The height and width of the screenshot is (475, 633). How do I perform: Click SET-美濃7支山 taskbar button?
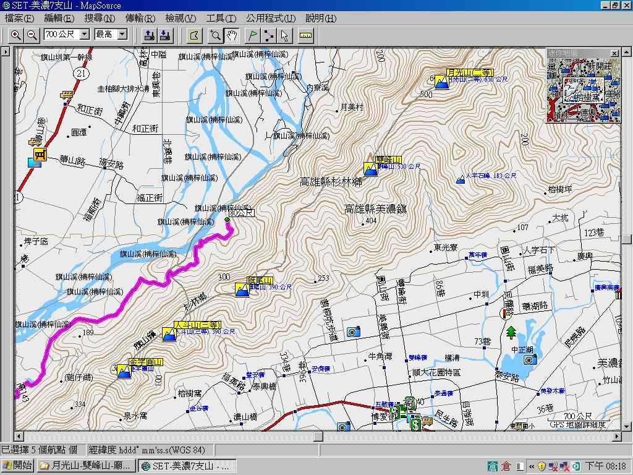pos(187,466)
